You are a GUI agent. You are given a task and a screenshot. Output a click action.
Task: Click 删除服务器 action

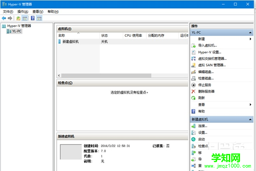(206, 91)
